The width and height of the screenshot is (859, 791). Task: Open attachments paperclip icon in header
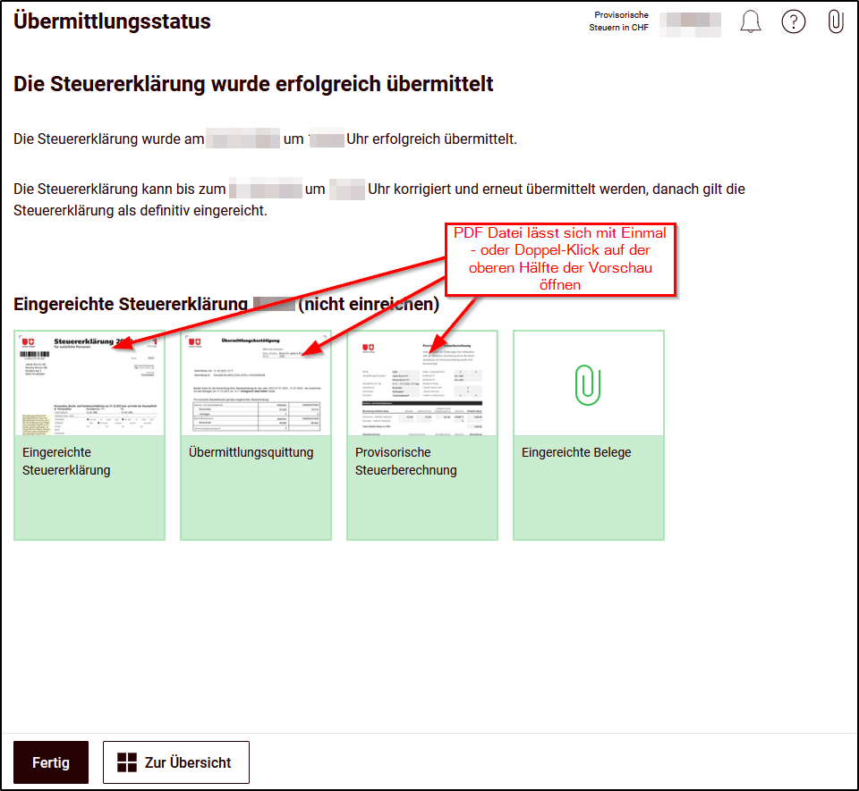pyautogui.click(x=836, y=21)
